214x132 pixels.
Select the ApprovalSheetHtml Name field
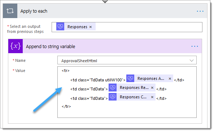click(127, 60)
